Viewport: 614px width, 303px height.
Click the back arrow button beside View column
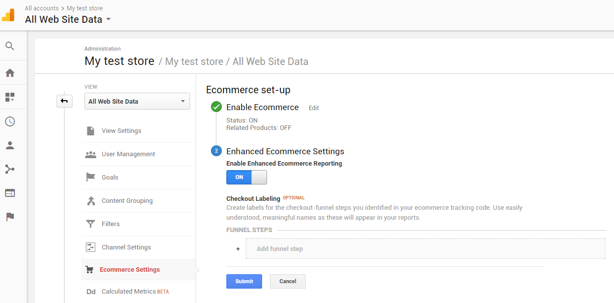(64, 101)
